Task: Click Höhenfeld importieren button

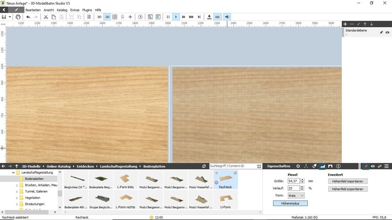Action: point(348,181)
